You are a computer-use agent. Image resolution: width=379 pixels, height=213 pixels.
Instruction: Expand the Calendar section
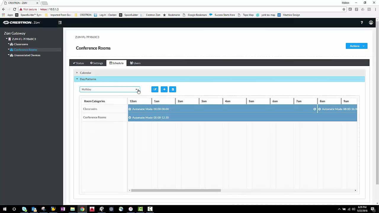(219, 73)
